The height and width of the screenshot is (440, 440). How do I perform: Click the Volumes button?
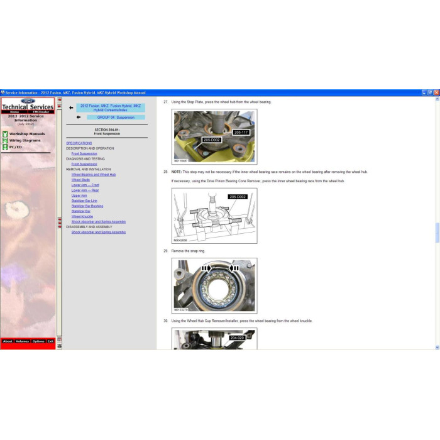(22, 341)
